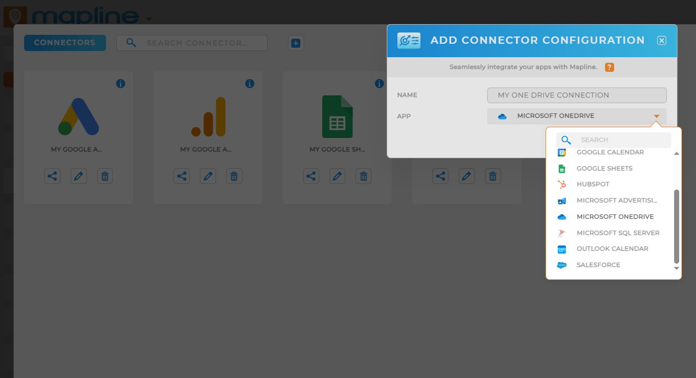This screenshot has height=378, width=696.
Task: Select the Salesforce cloud icon in the app list
Action: click(561, 265)
